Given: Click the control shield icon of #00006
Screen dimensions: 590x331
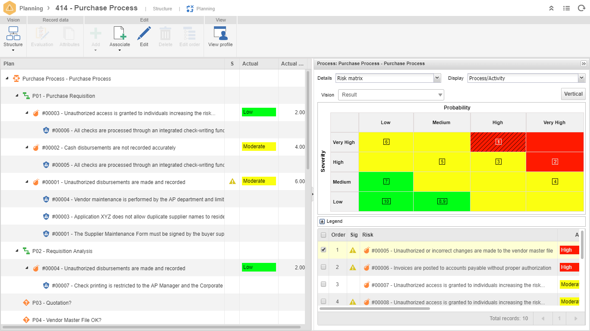Looking at the screenshot, I should [x=46, y=130].
